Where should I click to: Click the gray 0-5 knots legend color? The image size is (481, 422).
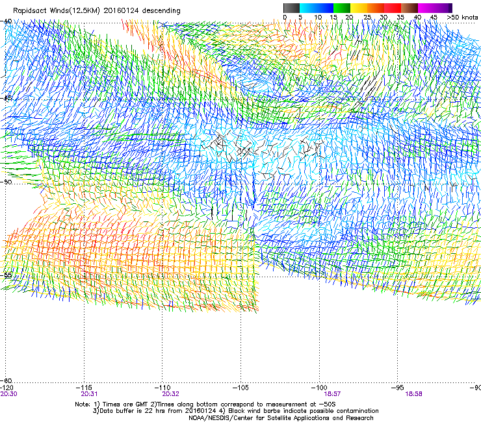click(x=291, y=8)
